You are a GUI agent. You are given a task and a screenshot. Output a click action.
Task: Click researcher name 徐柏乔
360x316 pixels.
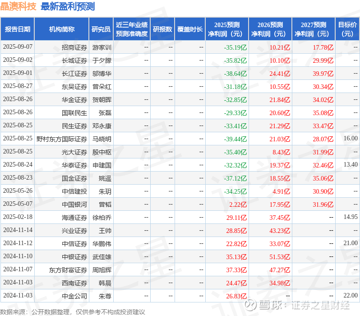[x=102, y=218]
